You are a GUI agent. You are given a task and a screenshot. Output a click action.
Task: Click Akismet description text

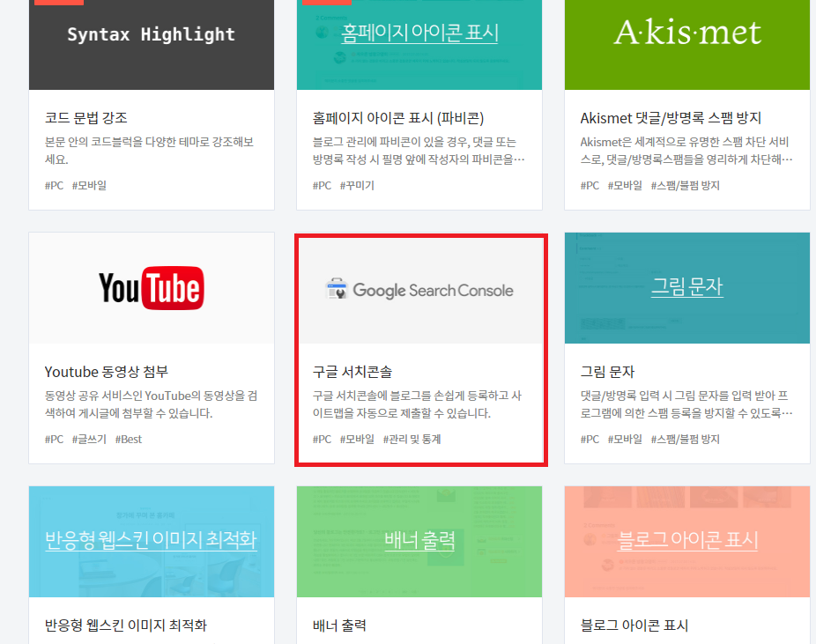tap(686, 151)
